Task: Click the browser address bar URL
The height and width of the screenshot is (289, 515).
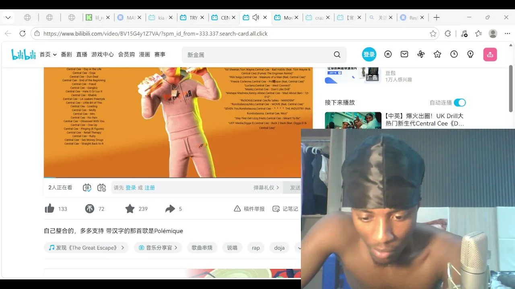Action: coord(155,34)
